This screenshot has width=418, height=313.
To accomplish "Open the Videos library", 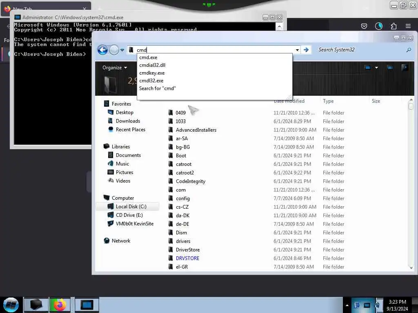I will click(123, 181).
